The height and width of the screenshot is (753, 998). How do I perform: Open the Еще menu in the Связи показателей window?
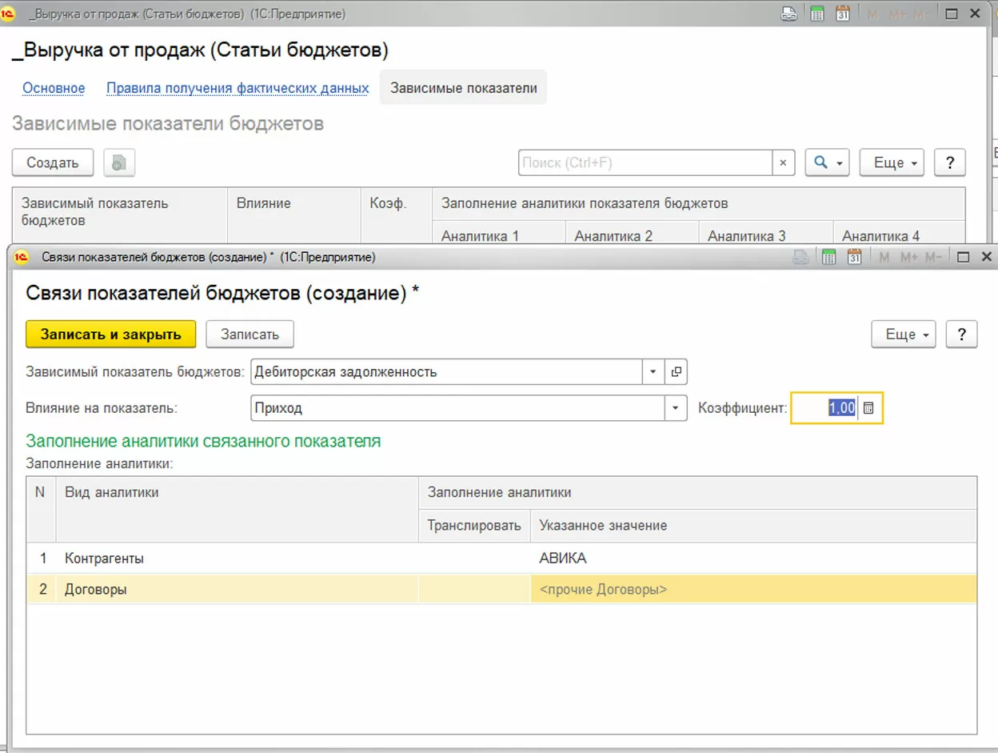click(x=903, y=334)
